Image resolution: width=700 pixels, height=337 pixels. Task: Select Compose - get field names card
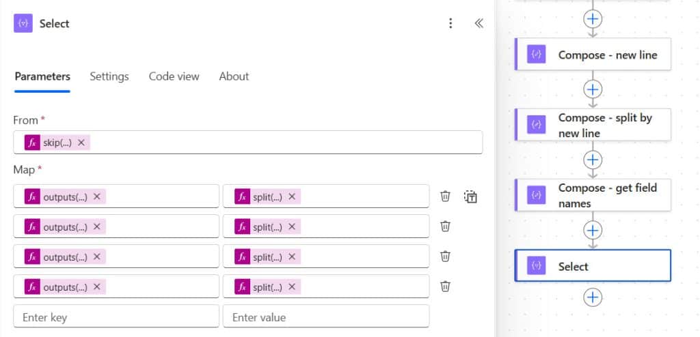(x=593, y=195)
